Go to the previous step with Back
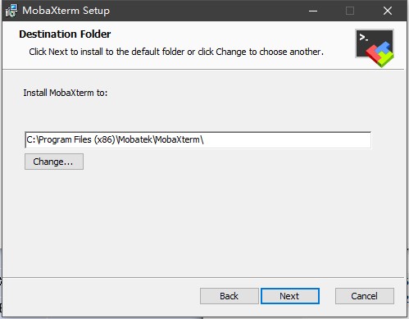Image resolution: width=409 pixels, height=319 pixels. [229, 296]
